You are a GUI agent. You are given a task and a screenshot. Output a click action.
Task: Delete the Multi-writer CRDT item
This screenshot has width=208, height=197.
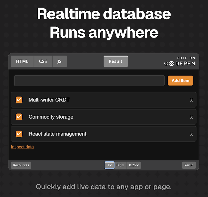(x=192, y=100)
